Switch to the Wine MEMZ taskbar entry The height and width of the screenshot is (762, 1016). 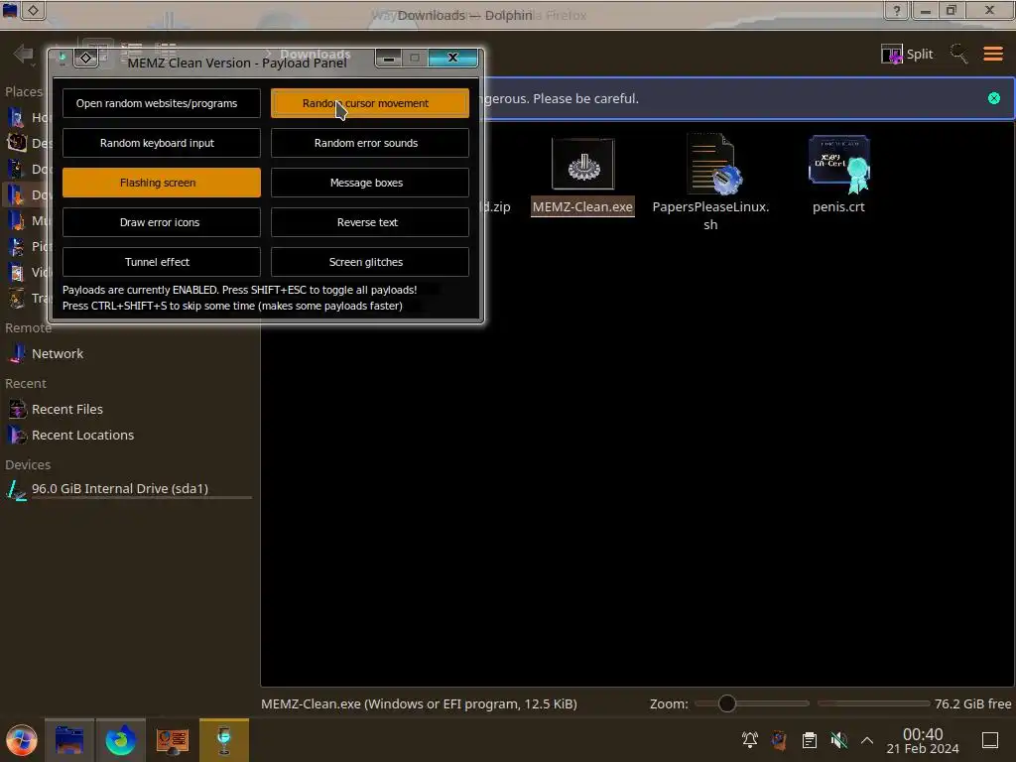click(x=224, y=740)
